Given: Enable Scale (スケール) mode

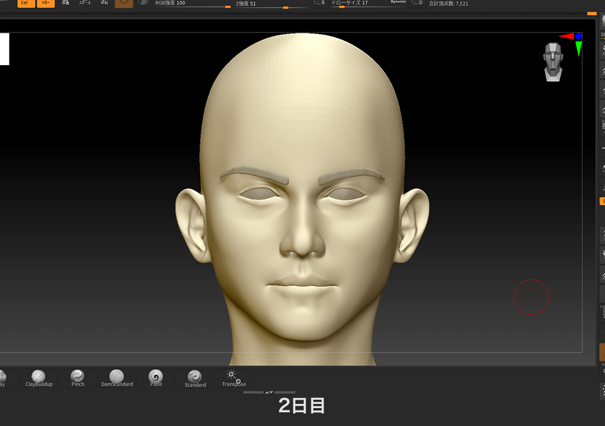Looking at the screenshot, I should (85, 3).
